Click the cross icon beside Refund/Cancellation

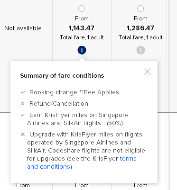pyautogui.click(x=23, y=104)
